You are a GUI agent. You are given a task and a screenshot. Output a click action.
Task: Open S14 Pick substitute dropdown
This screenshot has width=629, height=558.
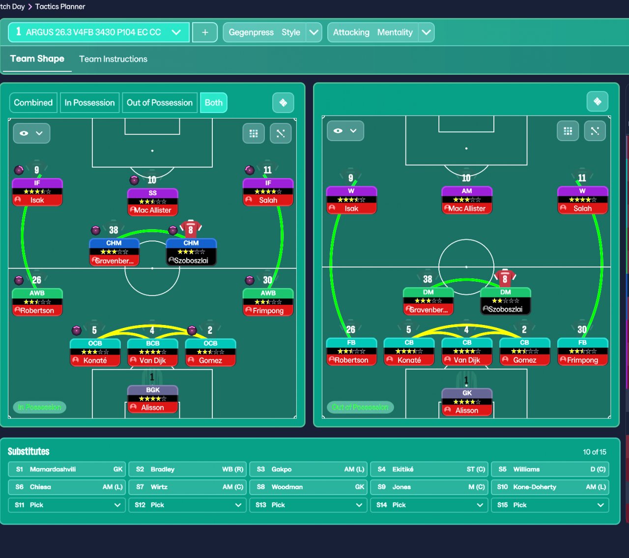(429, 505)
